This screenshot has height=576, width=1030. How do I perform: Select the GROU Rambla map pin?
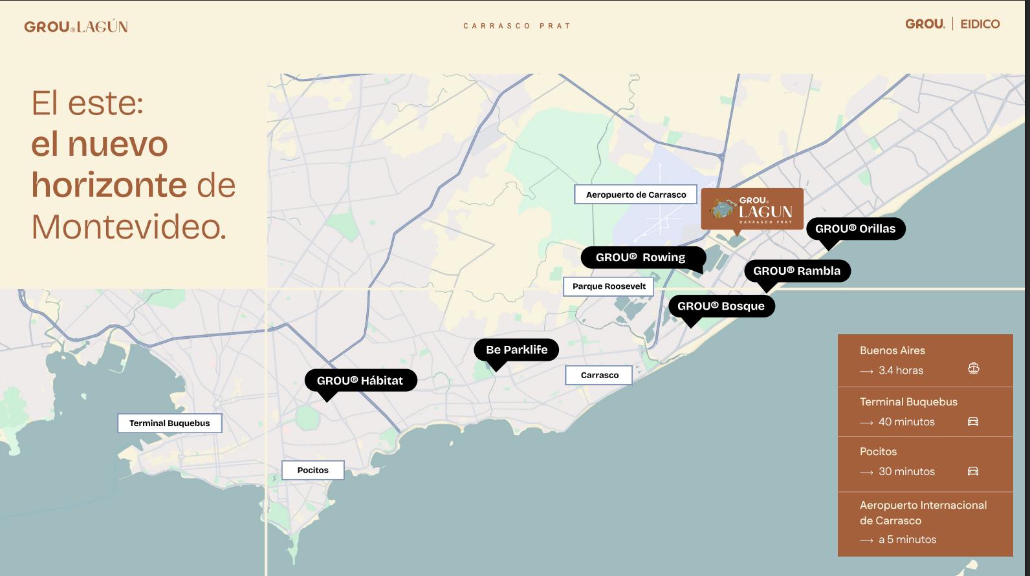click(797, 271)
